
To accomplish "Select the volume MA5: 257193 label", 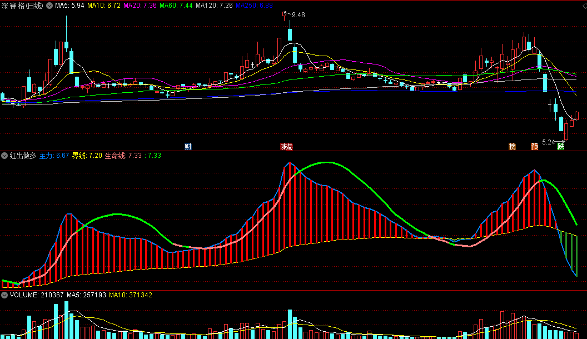I will click(87, 295).
